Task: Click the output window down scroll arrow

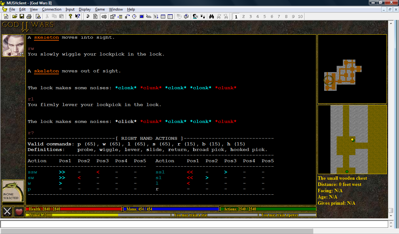Action: pyautogui.click(x=391, y=216)
